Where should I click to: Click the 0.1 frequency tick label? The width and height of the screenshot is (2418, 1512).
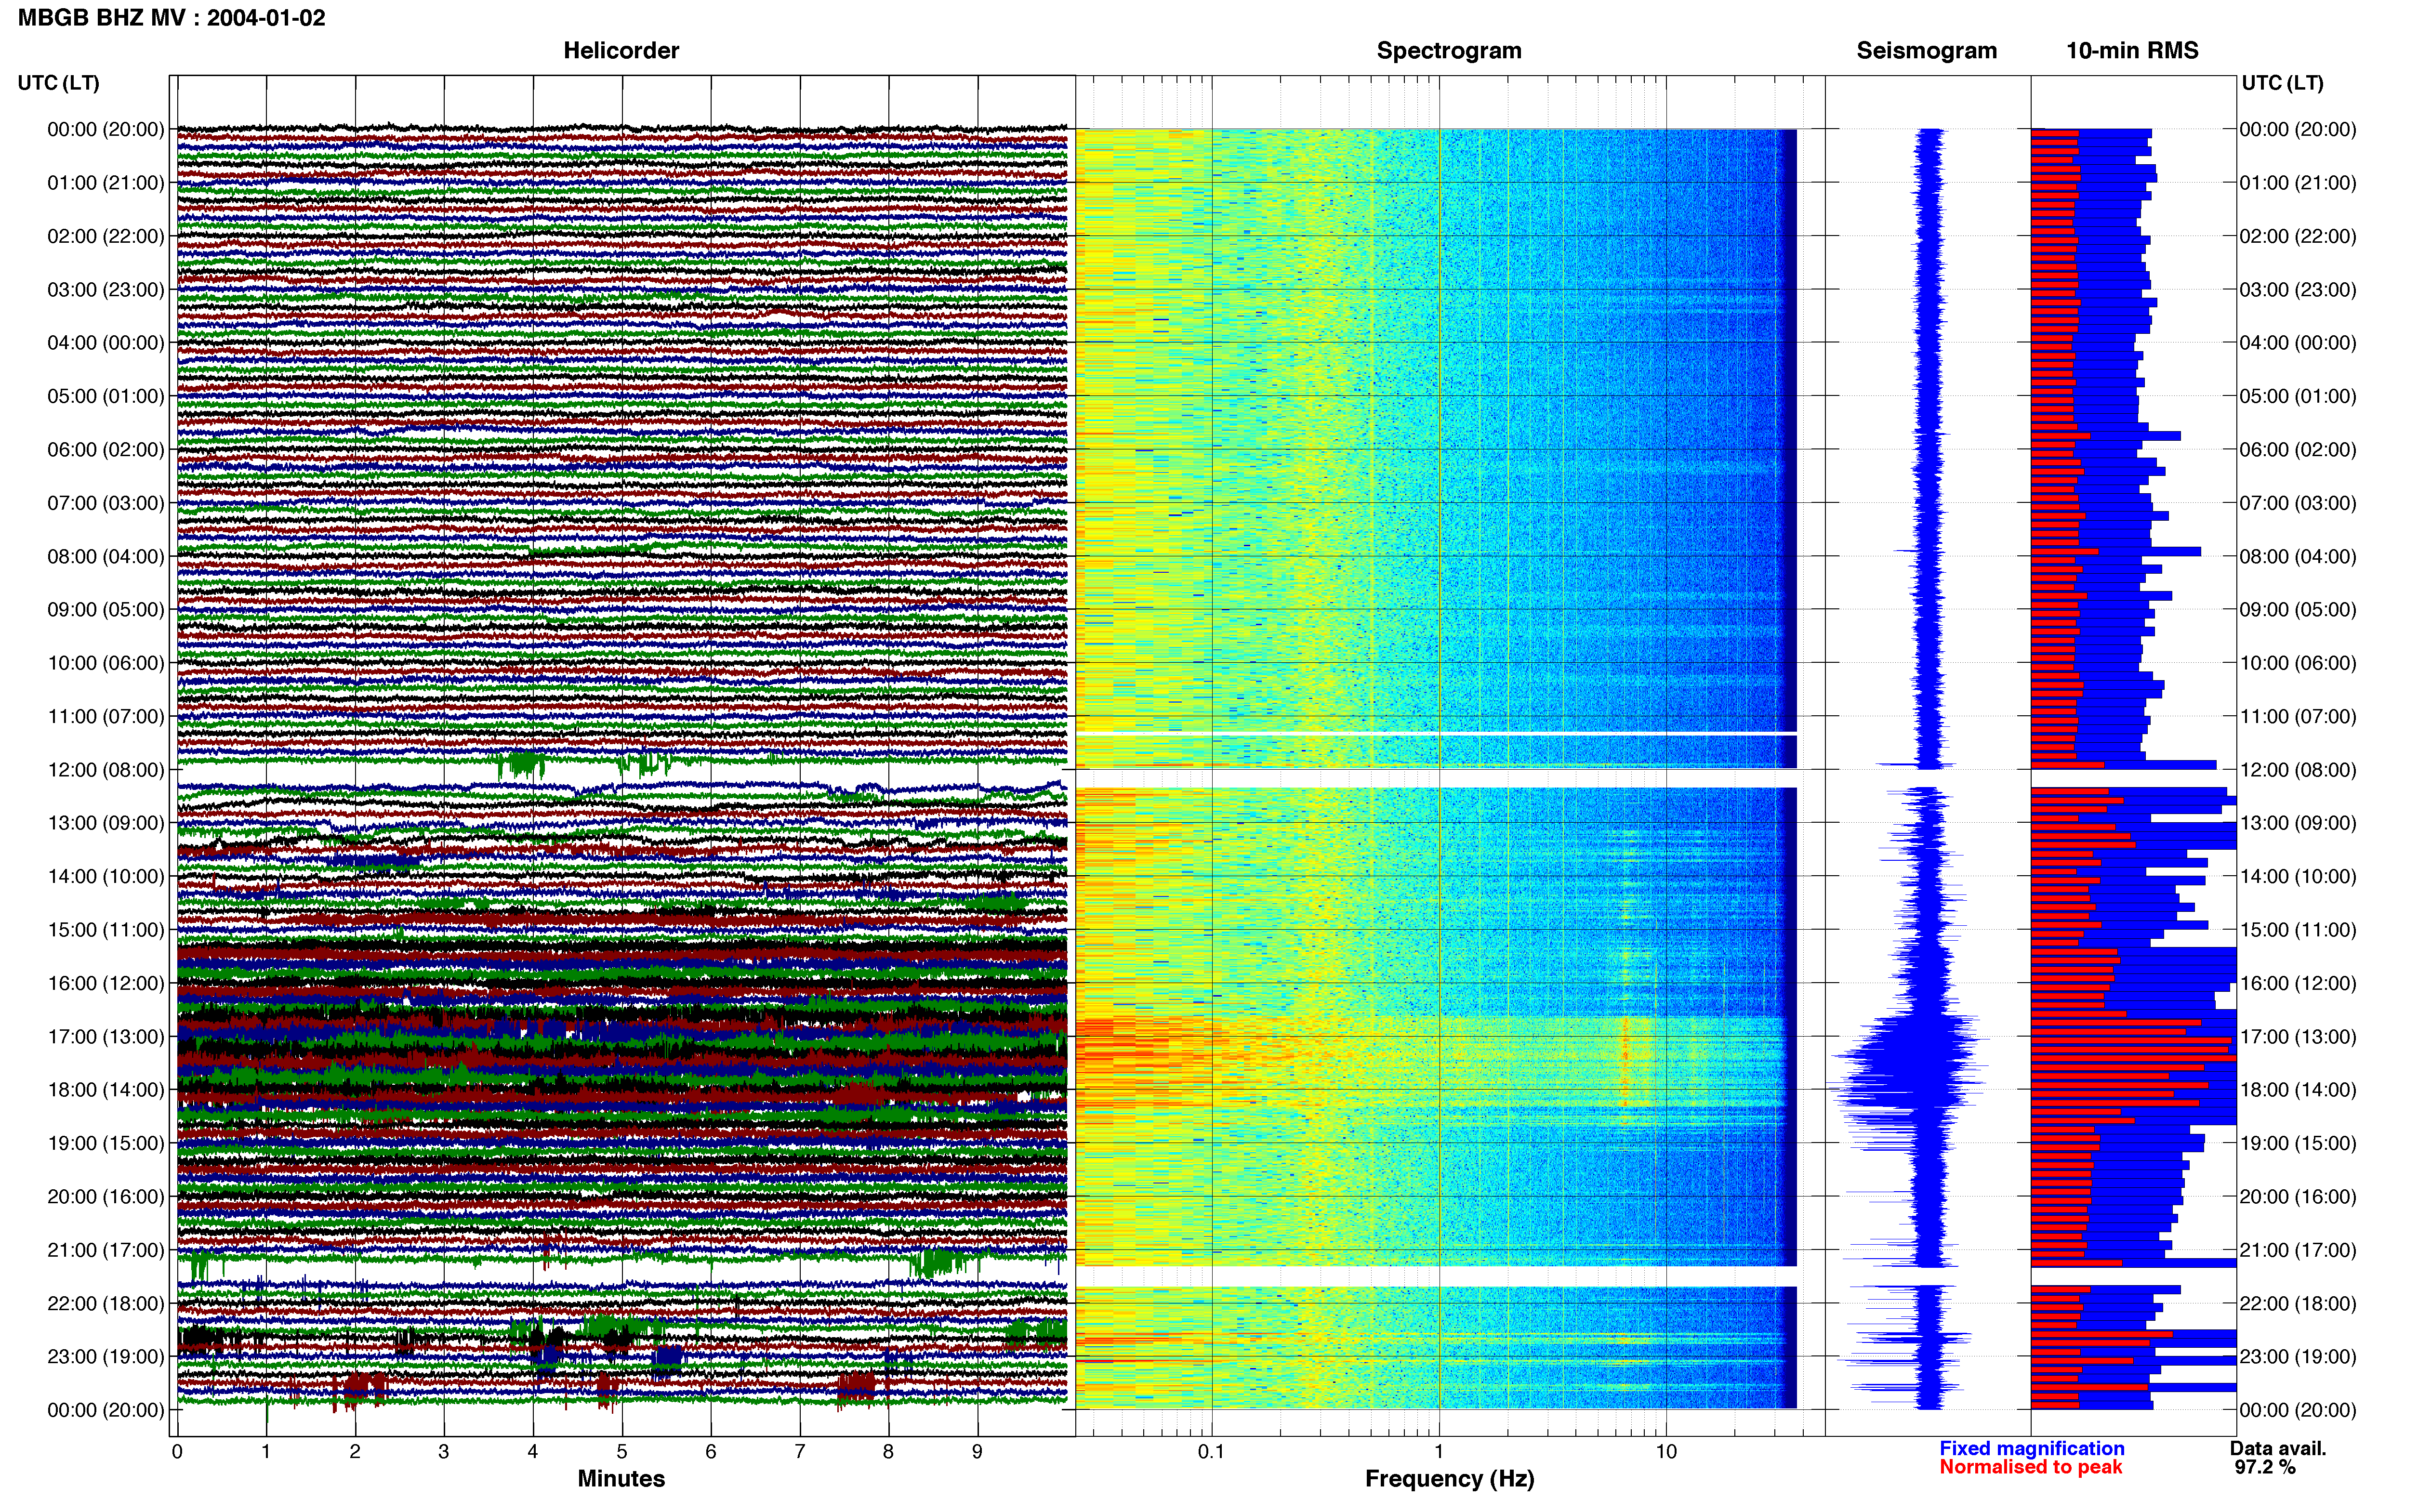[x=1211, y=1452]
